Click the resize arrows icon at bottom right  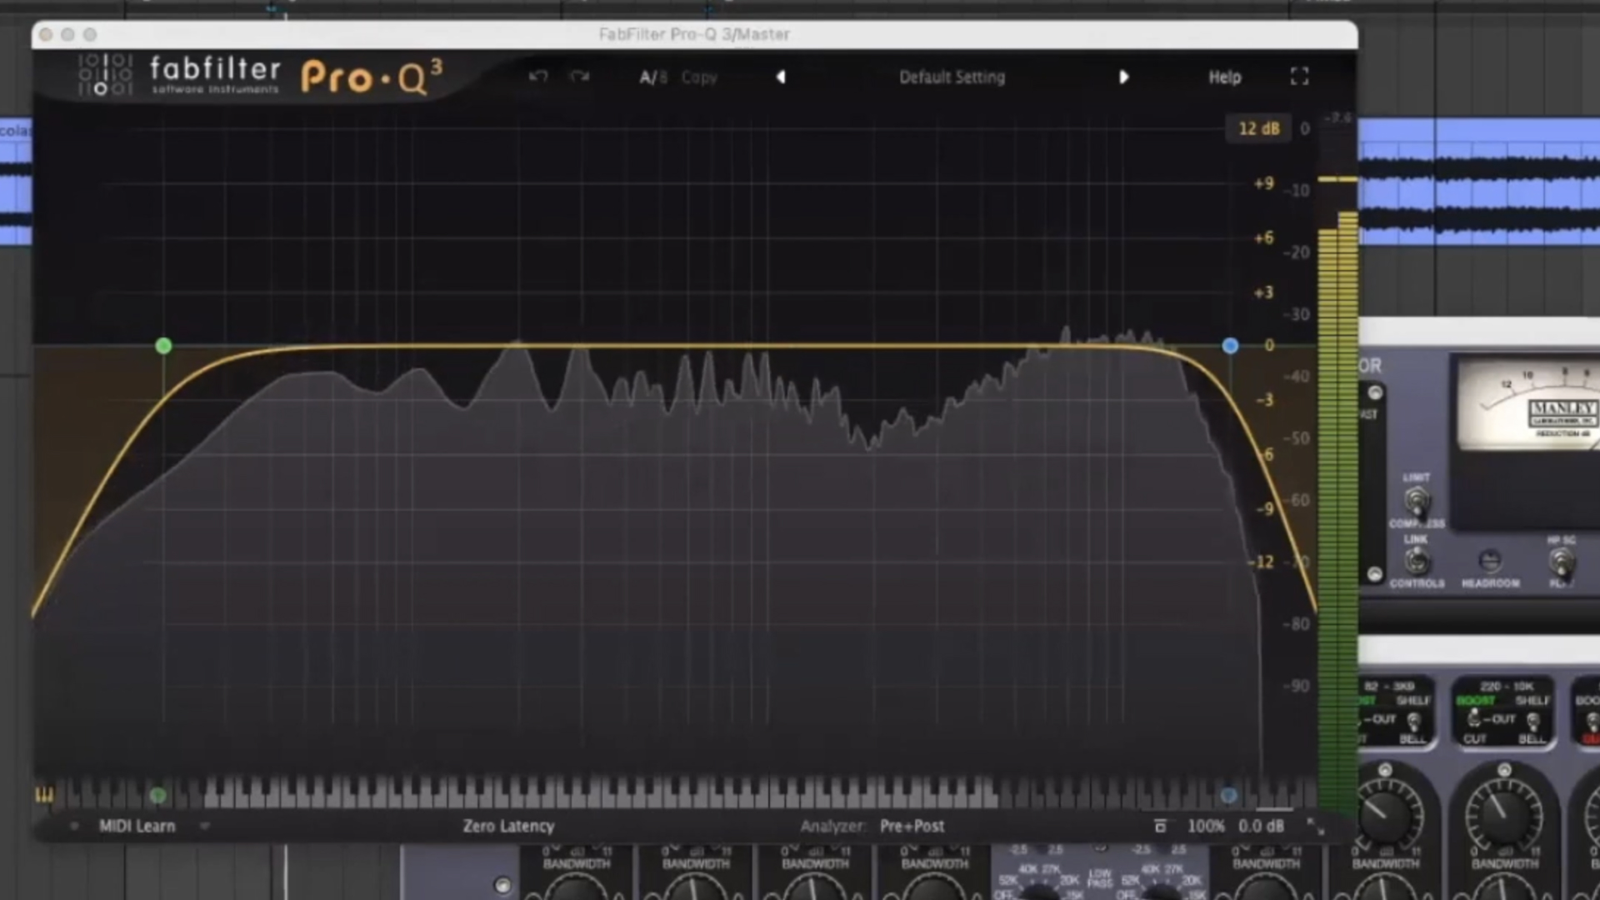(1315, 826)
